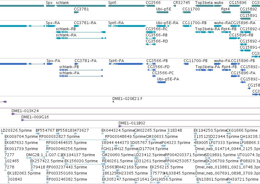Select the CG3566-PC protein
The width and height of the screenshot is (260, 184).
[154, 76]
